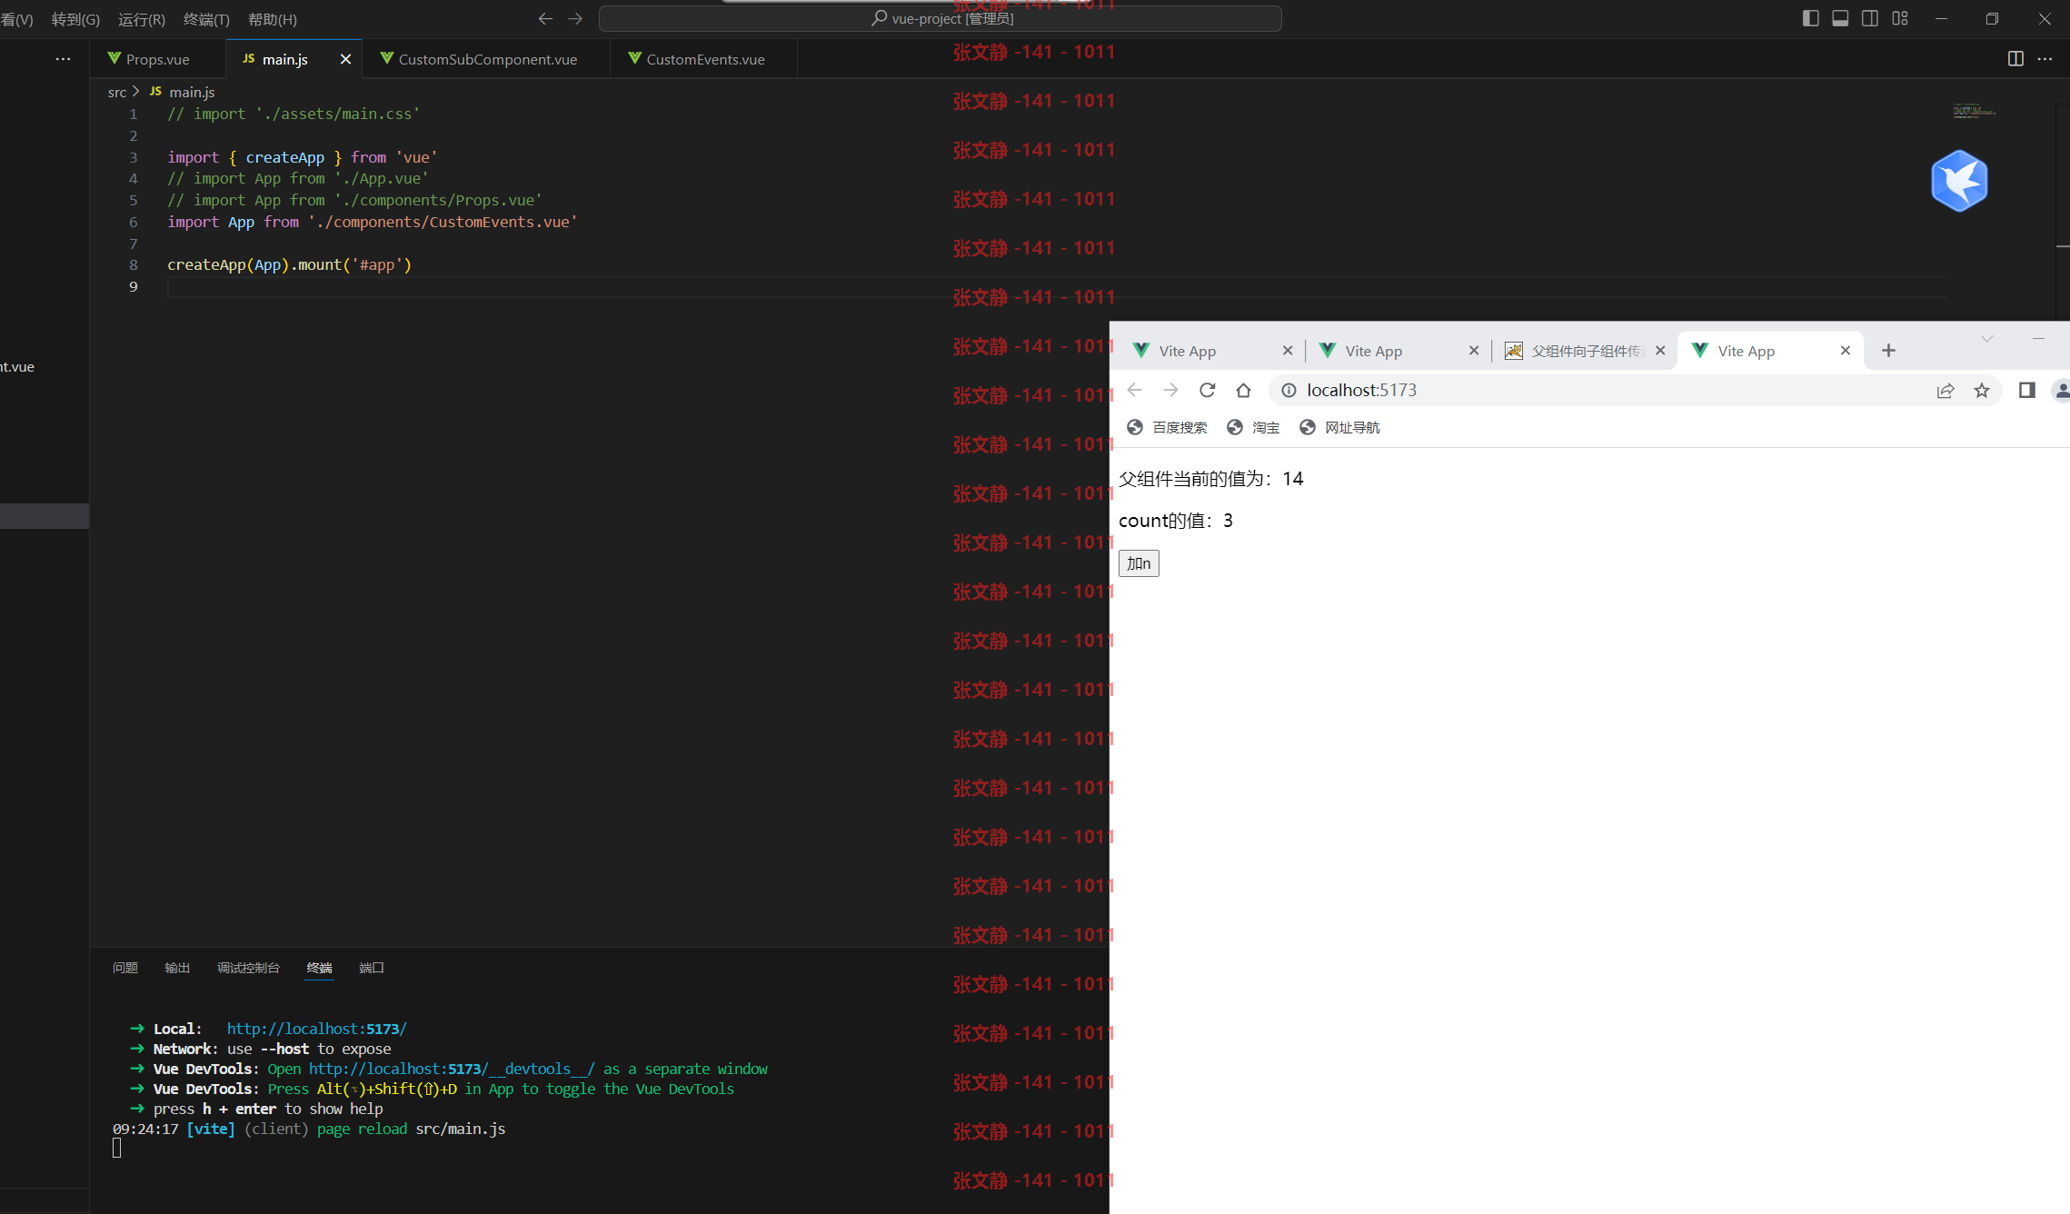Click the 加n button

pos(1139,563)
